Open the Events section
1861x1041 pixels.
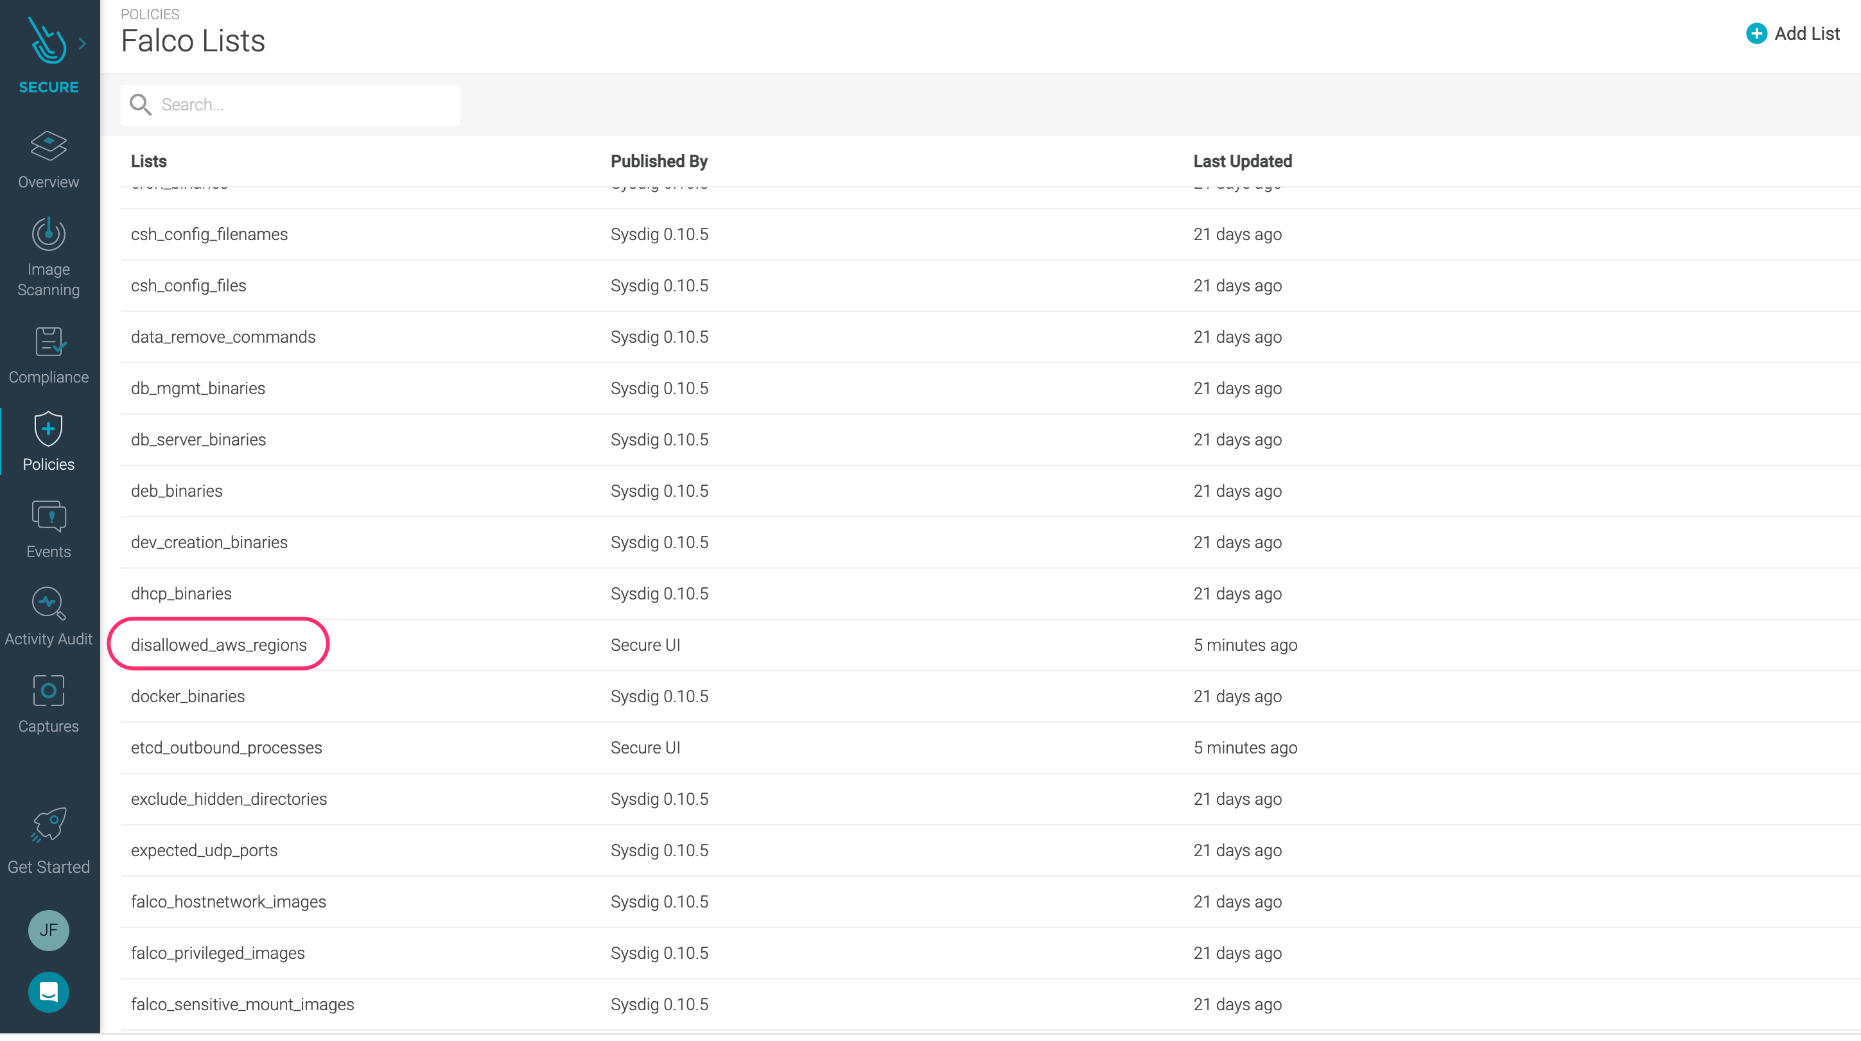tap(48, 530)
